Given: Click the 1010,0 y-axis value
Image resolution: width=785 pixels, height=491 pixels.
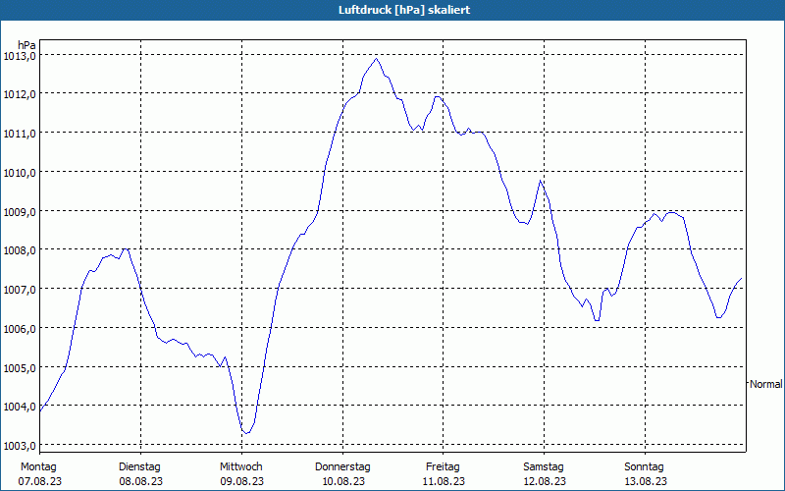Looking at the screenshot, I should click(x=20, y=173).
